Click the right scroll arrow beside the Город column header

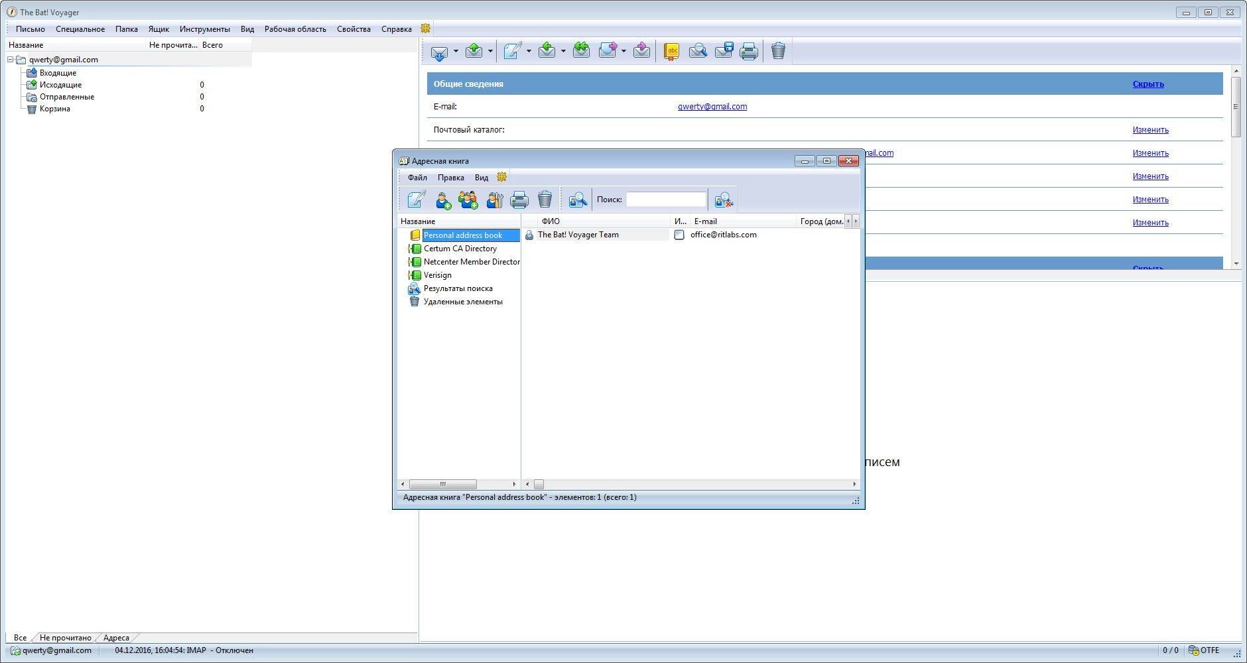(x=856, y=221)
